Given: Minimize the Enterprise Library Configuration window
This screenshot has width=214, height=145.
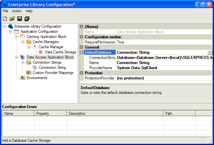Looking at the screenshot, I should 198,5.
